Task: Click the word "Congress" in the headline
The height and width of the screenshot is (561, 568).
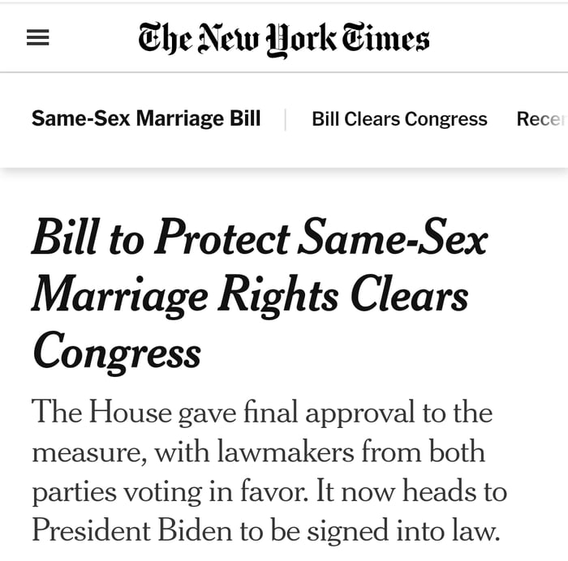Action: (117, 351)
